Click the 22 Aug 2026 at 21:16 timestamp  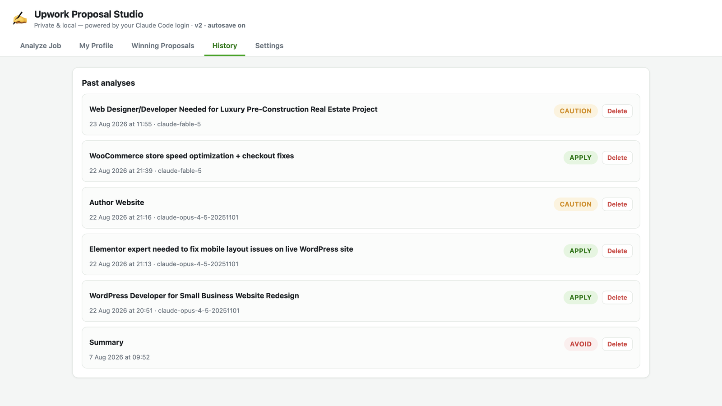coord(120,217)
